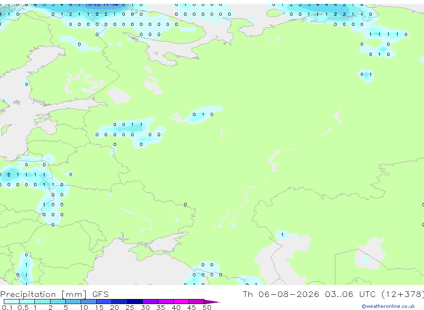
Task: Click the 'Precipitation [mm] GFS' title
Action: pyautogui.click(x=54, y=294)
